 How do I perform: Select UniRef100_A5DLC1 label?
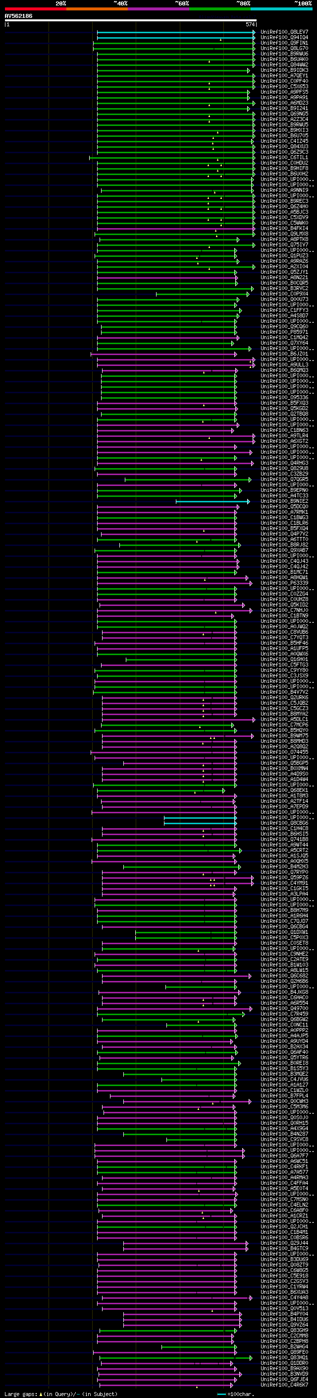284,719
